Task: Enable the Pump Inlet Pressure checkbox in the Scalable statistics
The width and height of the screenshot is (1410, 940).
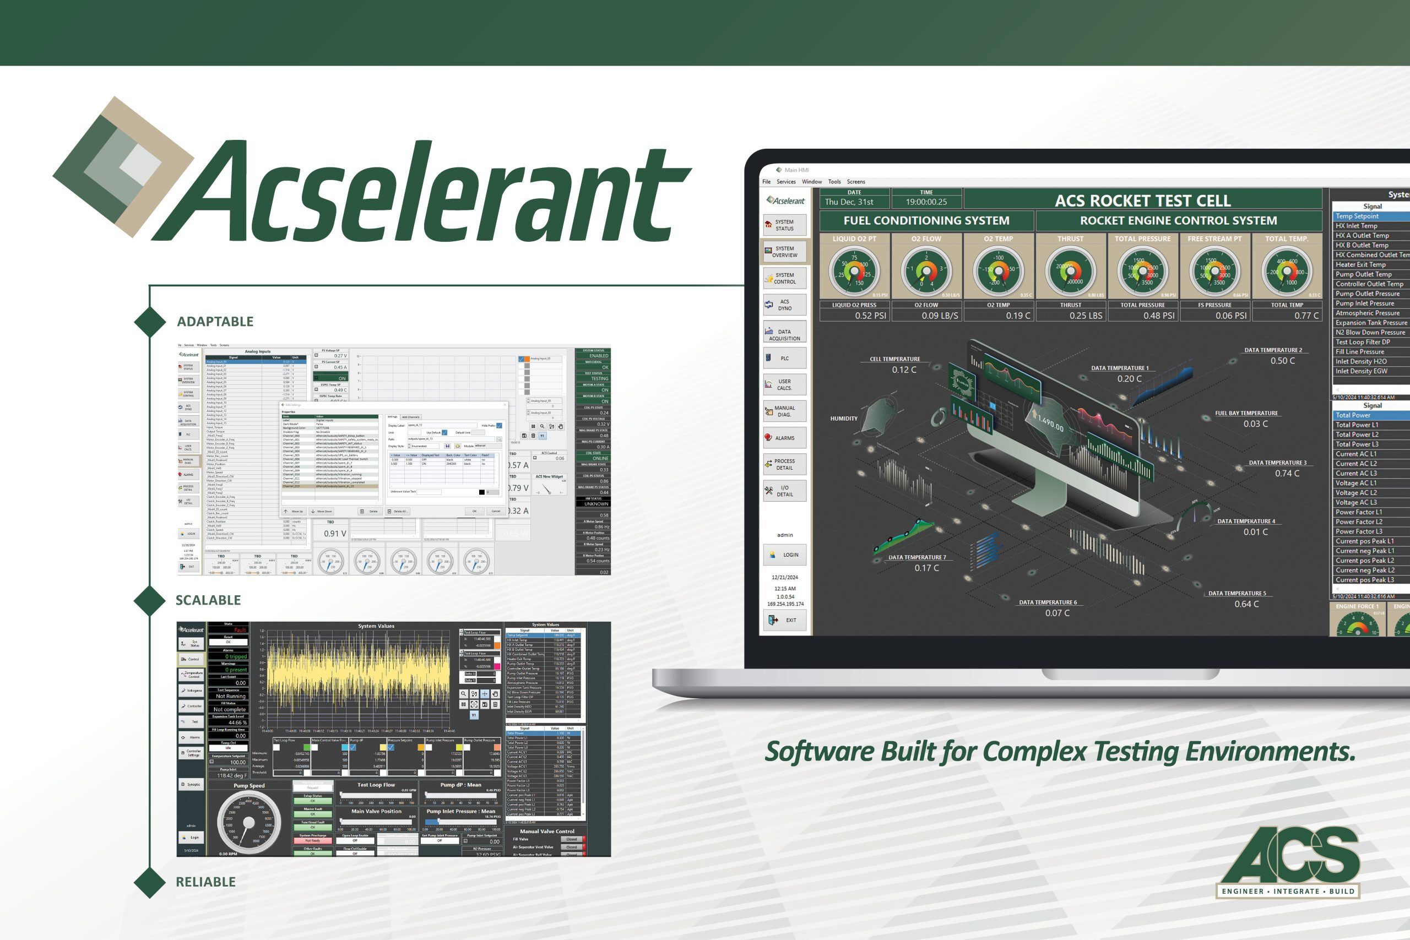Action: [x=429, y=748]
